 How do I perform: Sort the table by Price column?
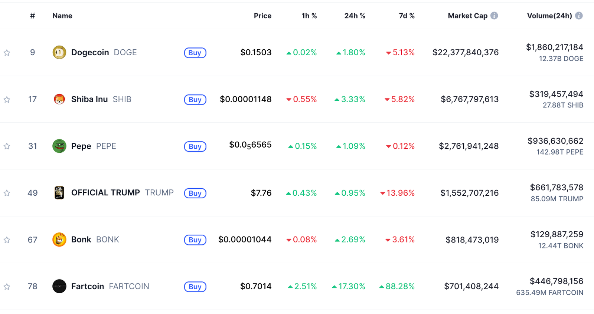[x=262, y=16]
